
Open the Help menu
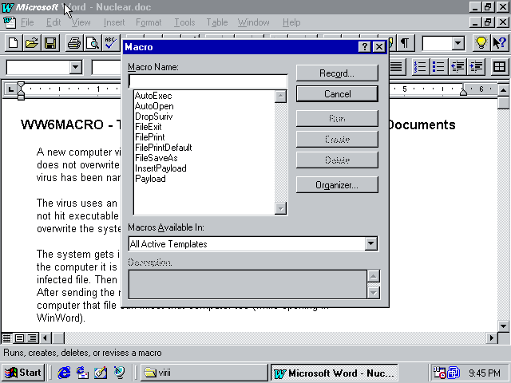[x=291, y=22]
